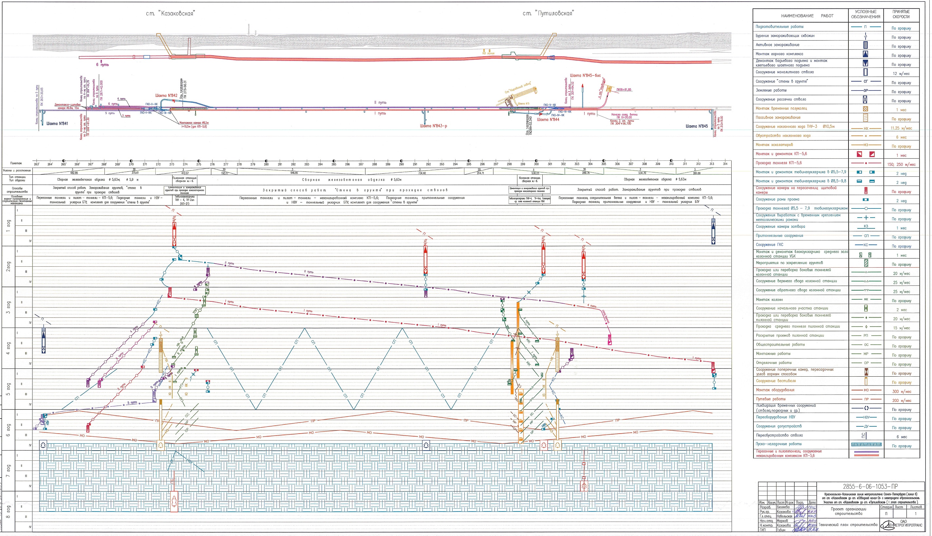Click the ст. "Путиловская" station title

[x=548, y=14]
